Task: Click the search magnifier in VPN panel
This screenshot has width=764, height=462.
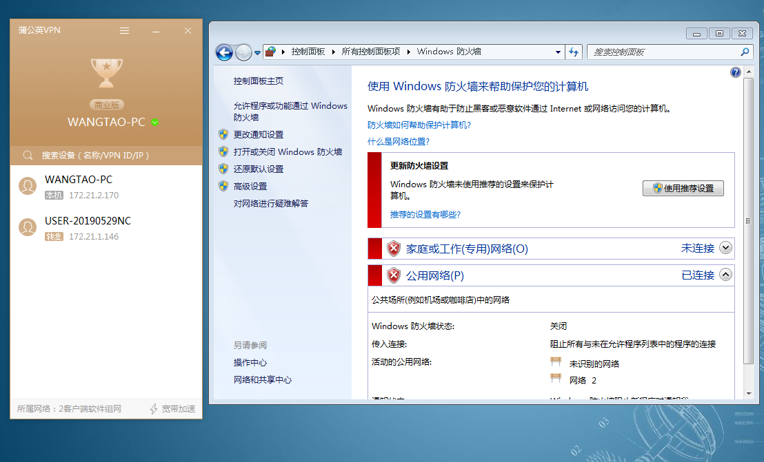Action: pos(28,156)
